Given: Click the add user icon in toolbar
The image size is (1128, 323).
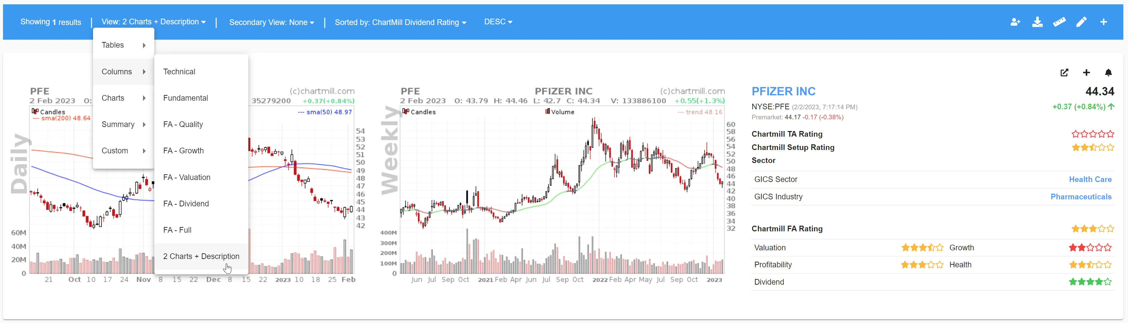Looking at the screenshot, I should coord(1015,22).
